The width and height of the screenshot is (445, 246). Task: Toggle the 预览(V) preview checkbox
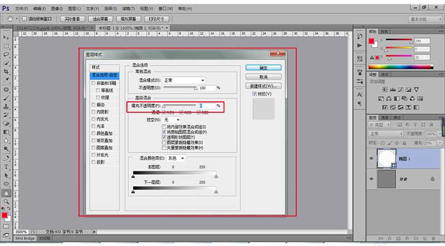point(255,94)
